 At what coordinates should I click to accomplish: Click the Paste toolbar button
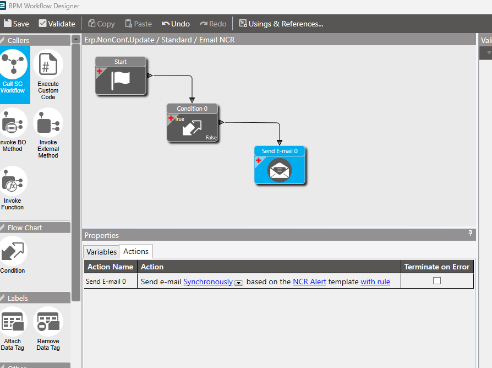click(138, 24)
